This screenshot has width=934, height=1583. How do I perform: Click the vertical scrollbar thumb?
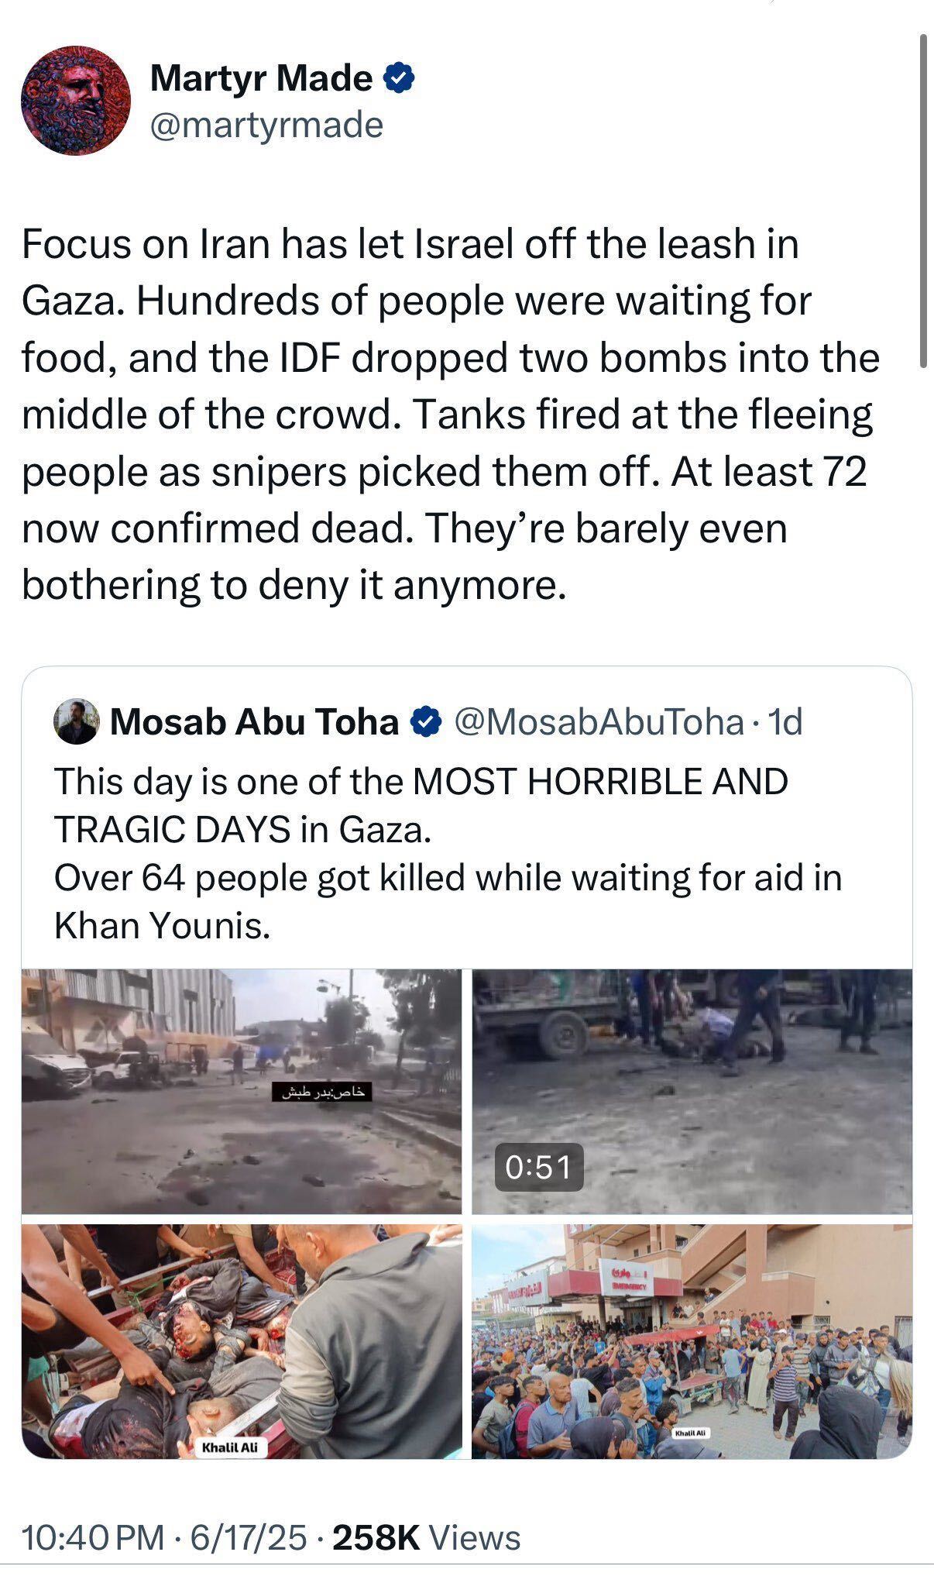point(922,201)
